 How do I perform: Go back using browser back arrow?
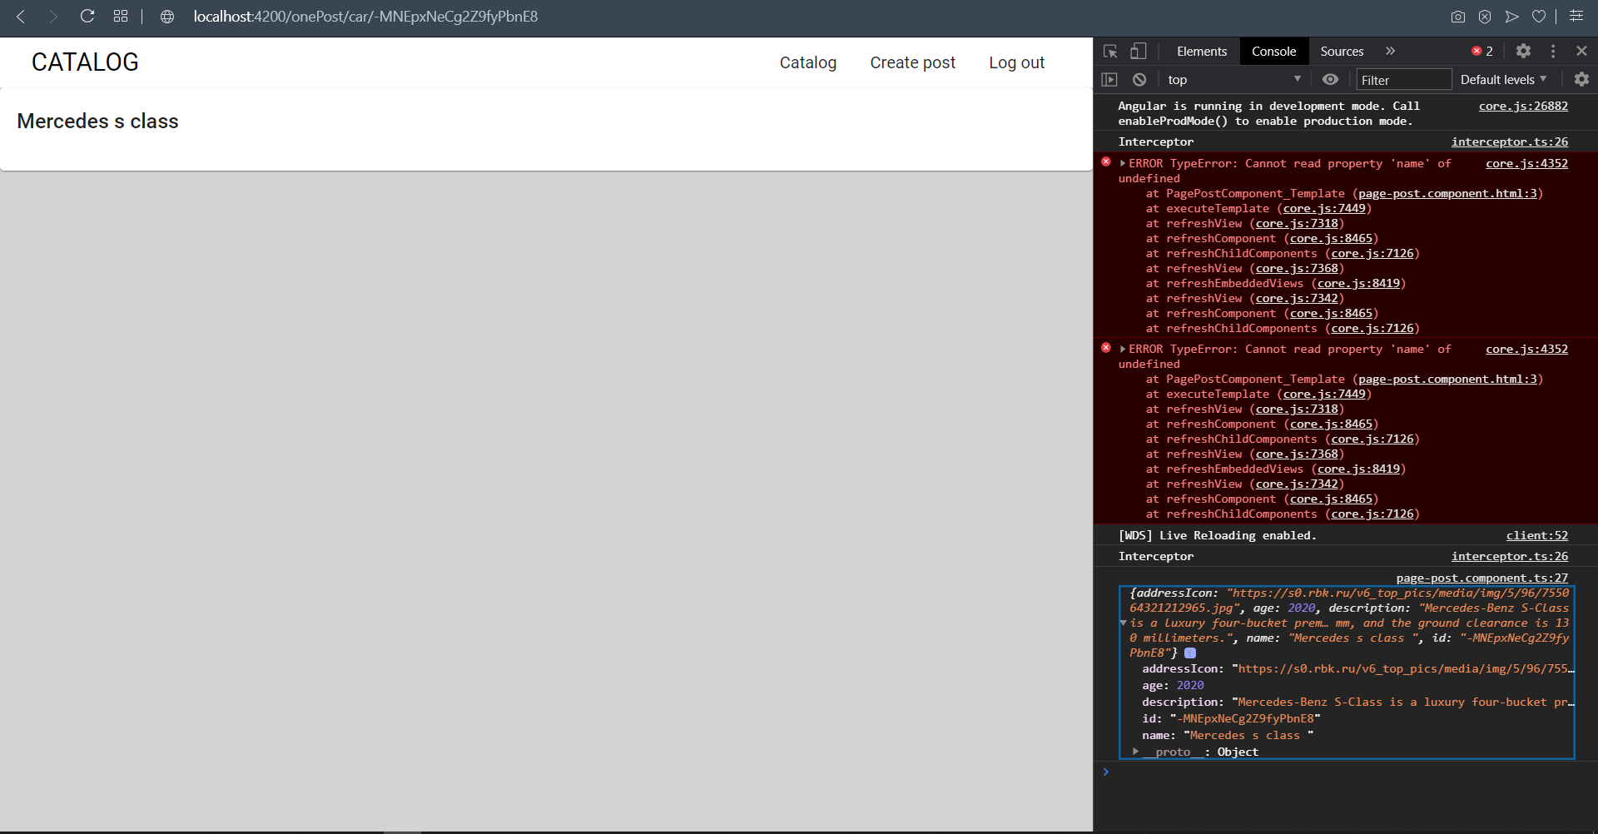coord(21,17)
